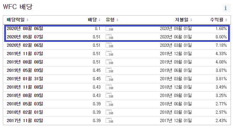Click the 배당락일 column header label

(16, 20)
